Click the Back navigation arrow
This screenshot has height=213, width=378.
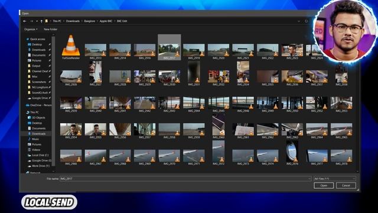point(25,21)
